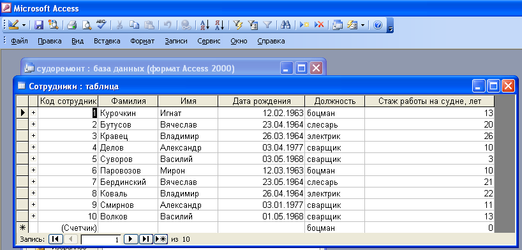Go to the next record button
The width and height of the screenshot is (522, 250).
[130, 239]
